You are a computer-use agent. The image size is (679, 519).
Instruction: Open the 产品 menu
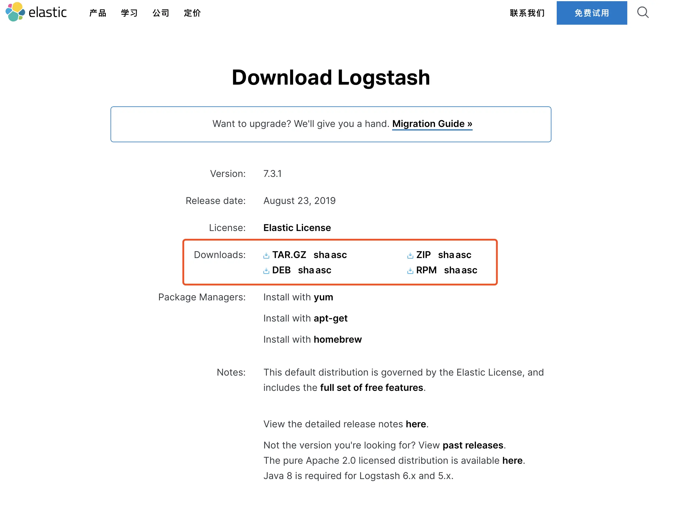tap(98, 13)
